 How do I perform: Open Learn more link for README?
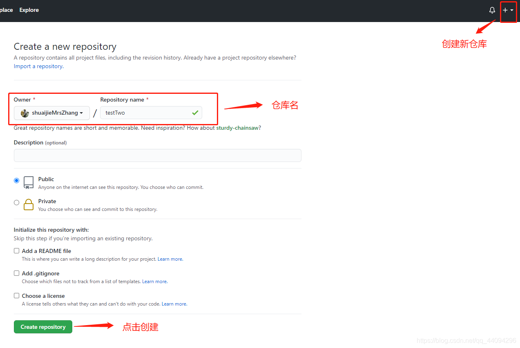click(170, 259)
